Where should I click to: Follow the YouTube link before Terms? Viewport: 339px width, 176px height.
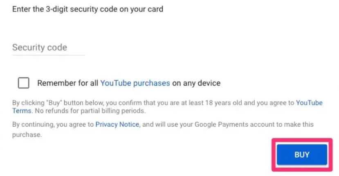309,103
